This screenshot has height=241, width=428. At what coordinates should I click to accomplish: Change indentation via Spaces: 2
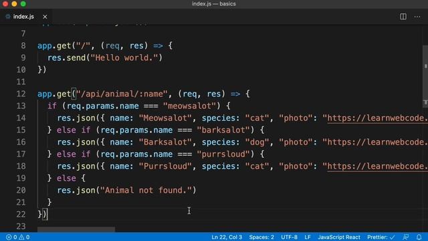261,237
